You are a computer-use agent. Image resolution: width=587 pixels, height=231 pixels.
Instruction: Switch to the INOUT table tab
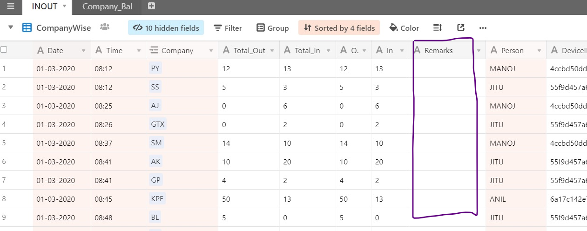44,7
